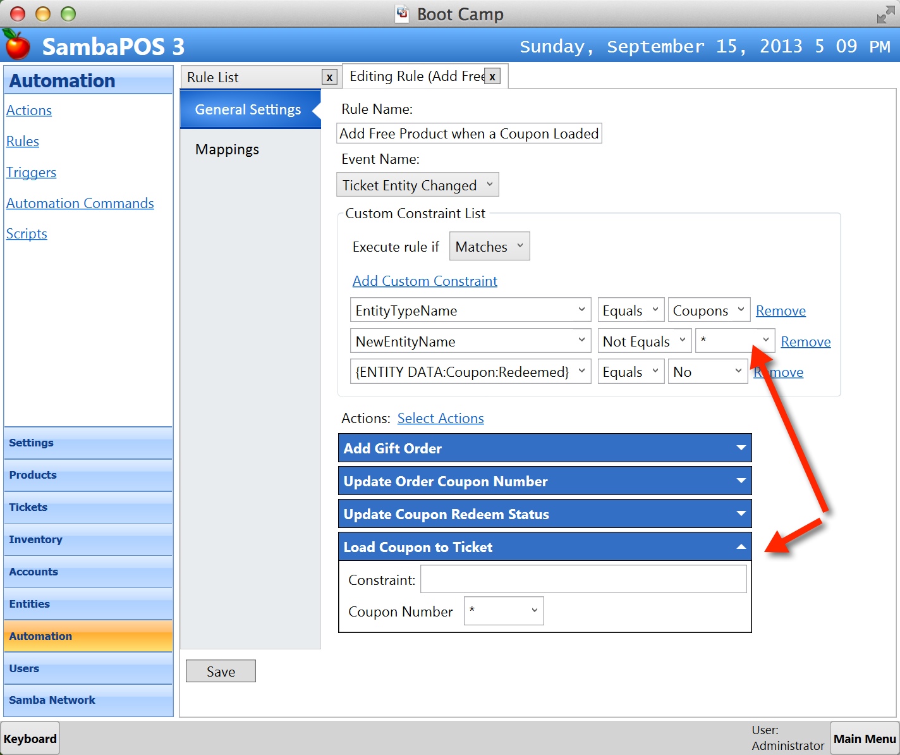Collapse the Load Coupon to Ticket action
The height and width of the screenshot is (755, 900).
coord(741,547)
